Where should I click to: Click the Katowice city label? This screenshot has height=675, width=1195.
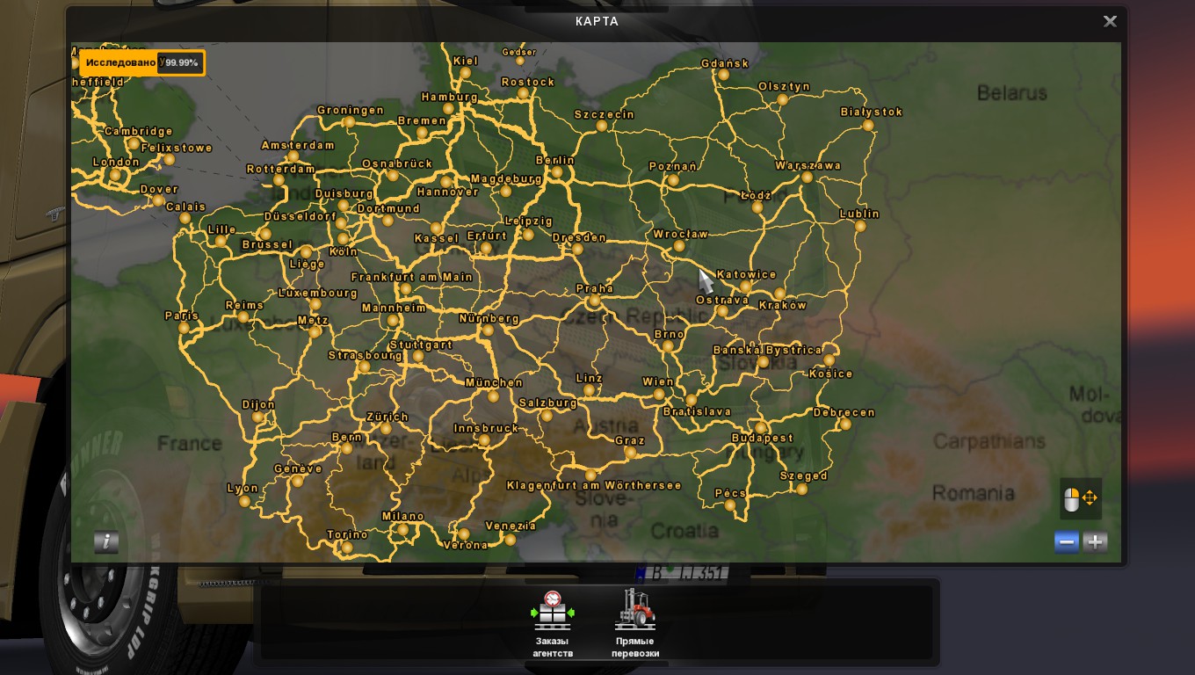(747, 275)
